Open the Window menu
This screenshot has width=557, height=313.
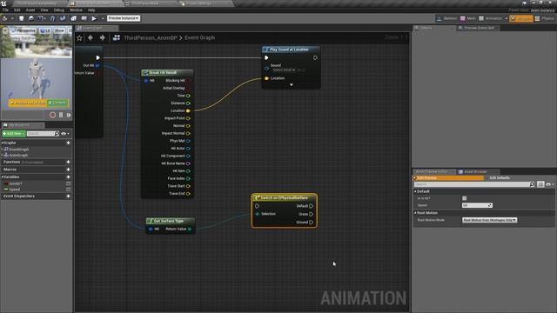(x=76, y=10)
